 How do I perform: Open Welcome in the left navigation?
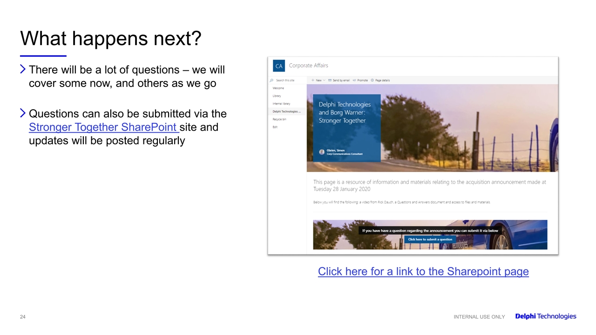pyautogui.click(x=278, y=88)
